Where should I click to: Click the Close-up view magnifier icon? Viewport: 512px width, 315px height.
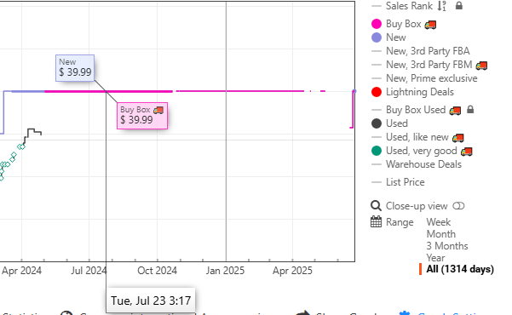pyautogui.click(x=376, y=206)
